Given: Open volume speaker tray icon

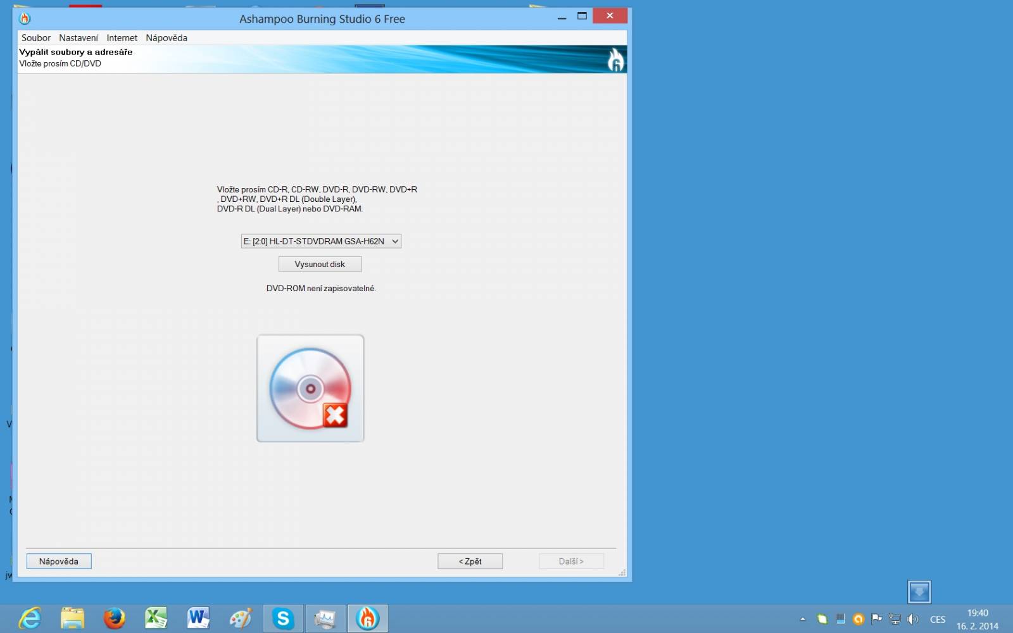Looking at the screenshot, I should pyautogui.click(x=912, y=619).
